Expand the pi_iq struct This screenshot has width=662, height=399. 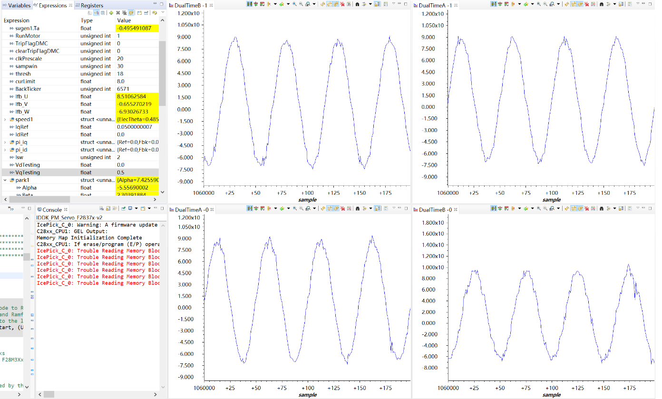click(5, 142)
